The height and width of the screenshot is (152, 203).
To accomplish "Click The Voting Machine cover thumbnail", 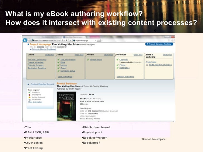I will [66, 106].
